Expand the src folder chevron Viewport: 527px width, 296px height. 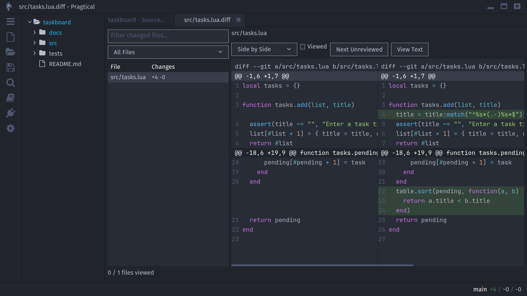click(x=35, y=43)
